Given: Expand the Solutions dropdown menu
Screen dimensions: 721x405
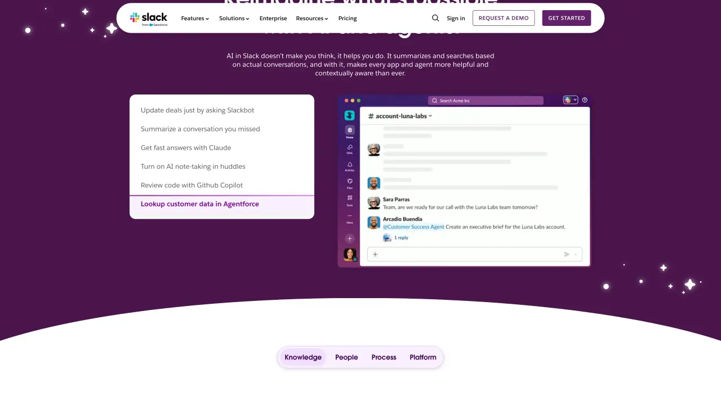Looking at the screenshot, I should (x=234, y=18).
